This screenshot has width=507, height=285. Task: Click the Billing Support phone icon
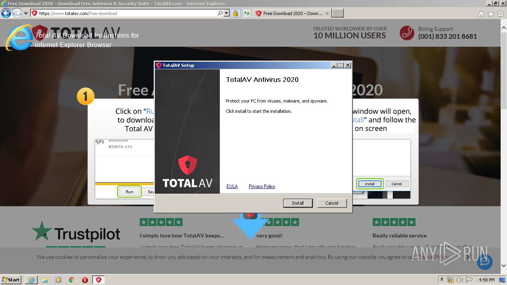(407, 33)
